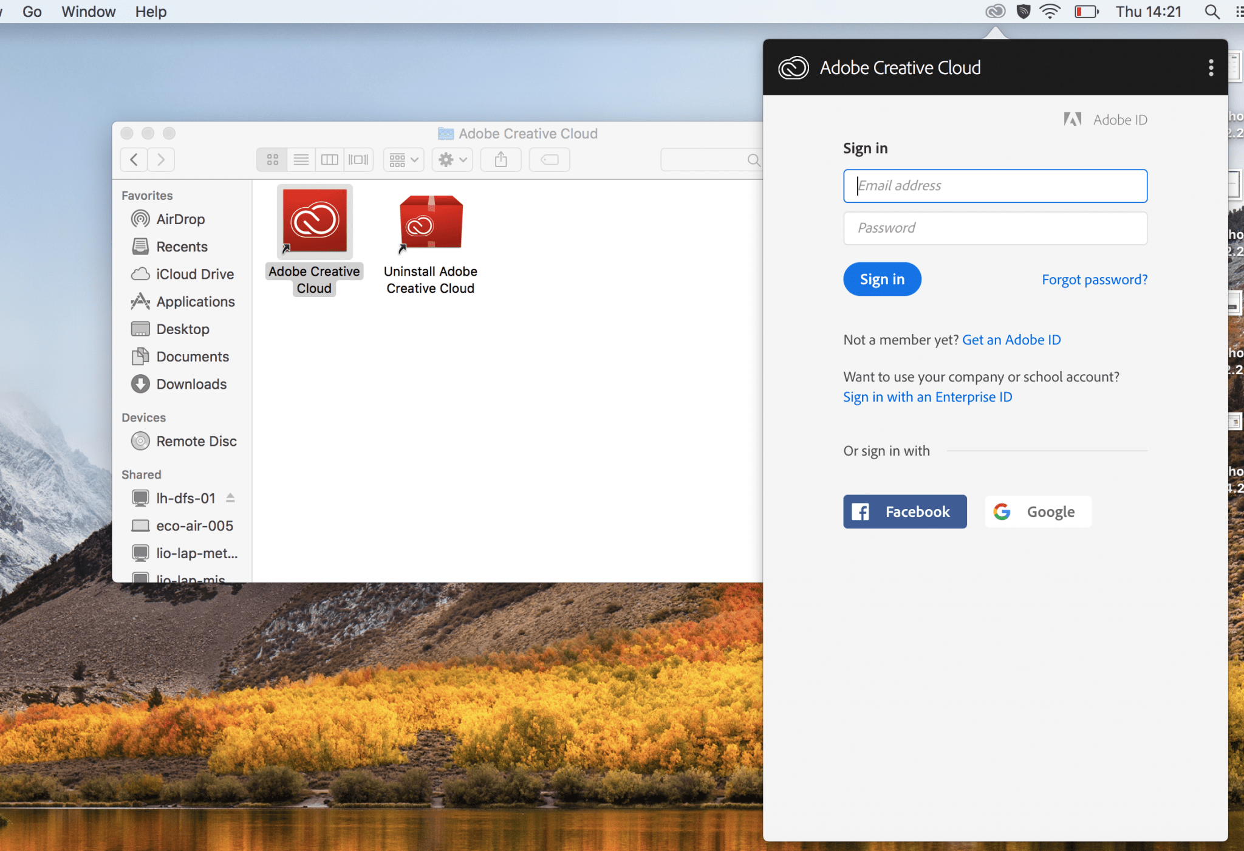Switch Finder to column view
Screen dimensions: 1244x851
pyautogui.click(x=329, y=160)
